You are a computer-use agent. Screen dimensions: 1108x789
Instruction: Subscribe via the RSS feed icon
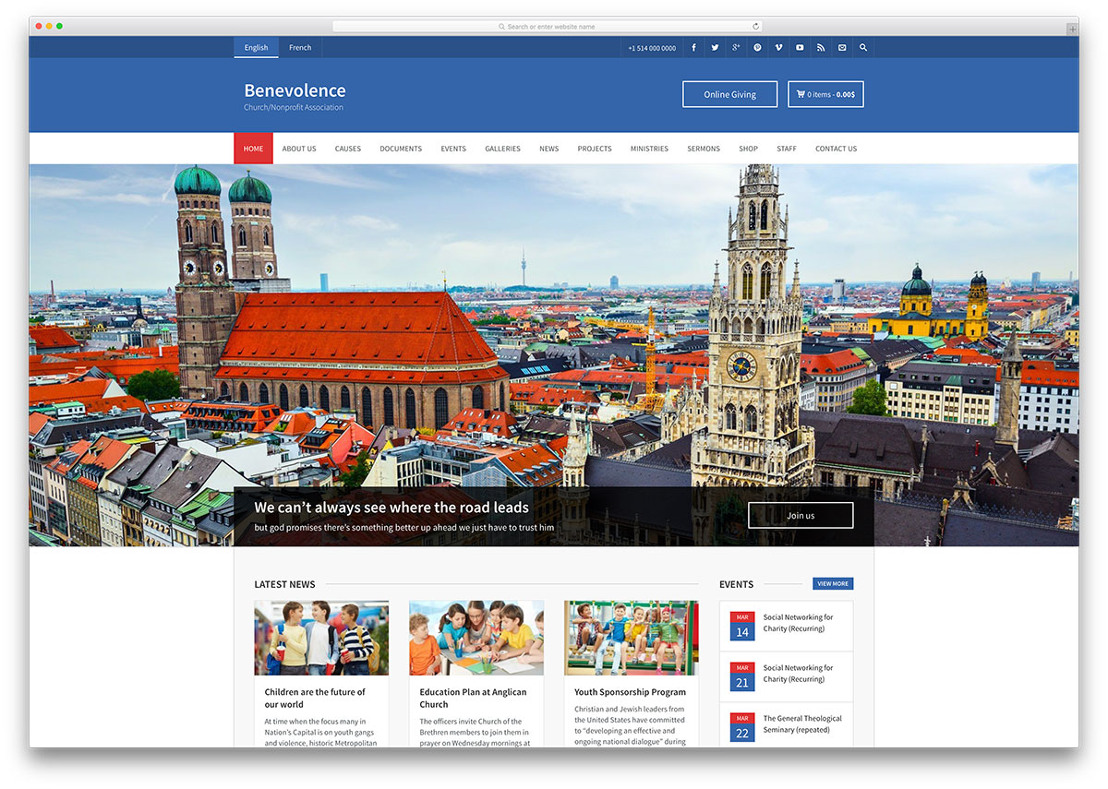(821, 47)
